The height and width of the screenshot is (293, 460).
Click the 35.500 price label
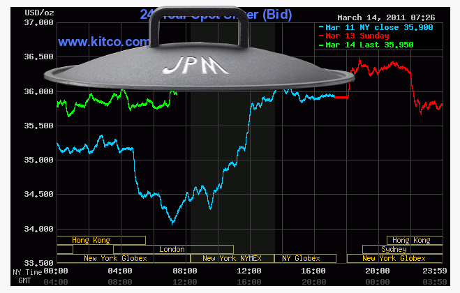pos(38,126)
